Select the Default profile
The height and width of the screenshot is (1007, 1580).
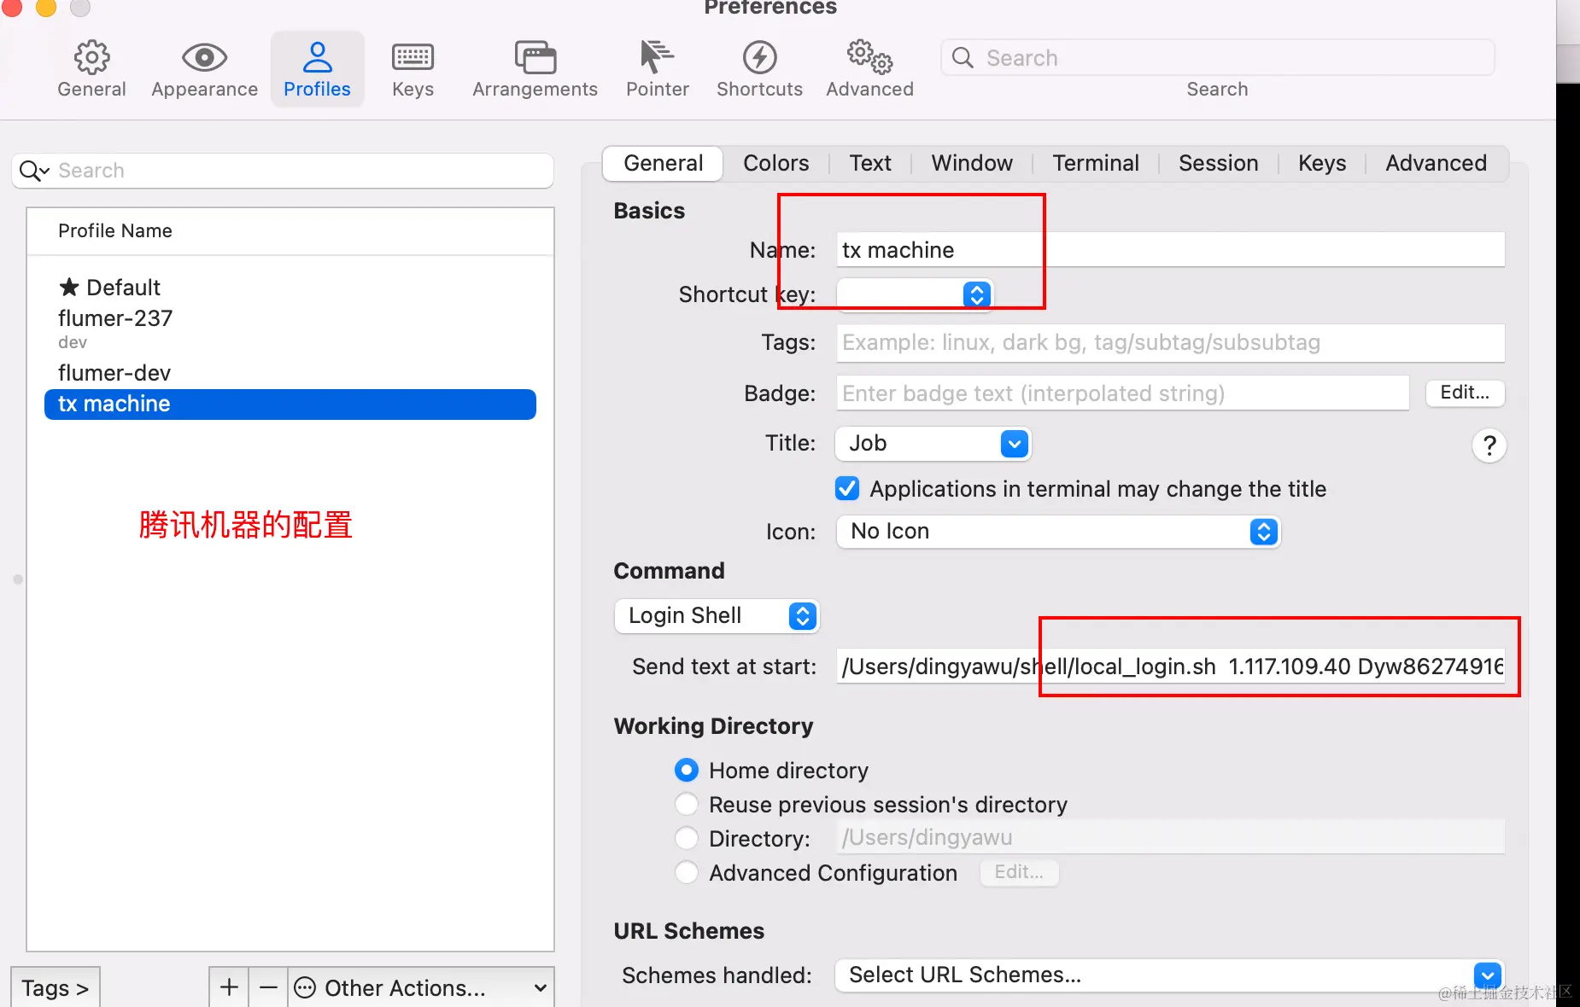pyautogui.click(x=290, y=288)
